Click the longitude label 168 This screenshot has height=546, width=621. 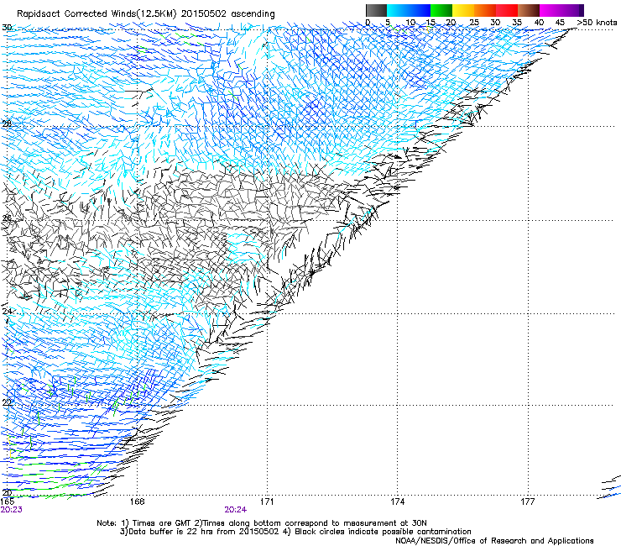[x=137, y=501]
